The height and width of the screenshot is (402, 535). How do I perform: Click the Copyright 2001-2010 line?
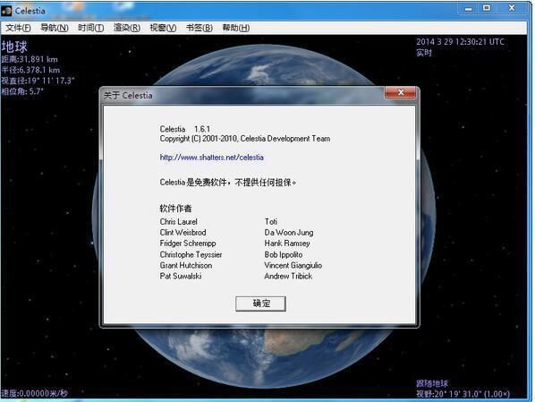(x=244, y=139)
